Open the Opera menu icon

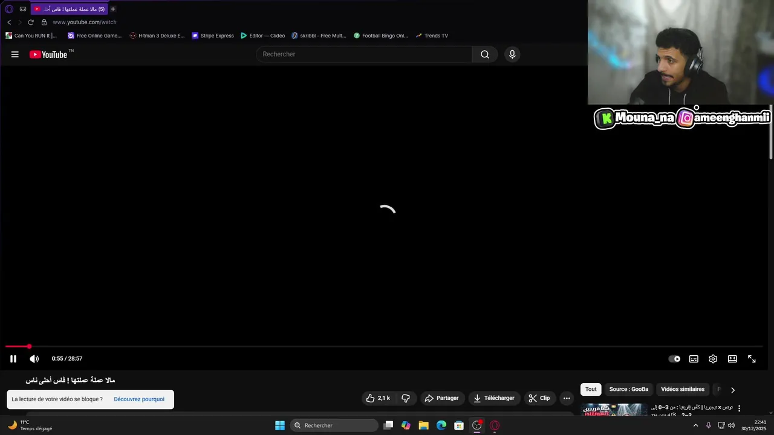tap(9, 9)
